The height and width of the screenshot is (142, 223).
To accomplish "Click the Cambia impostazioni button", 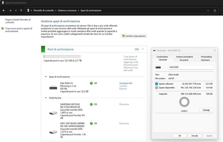I will pos(134,36).
